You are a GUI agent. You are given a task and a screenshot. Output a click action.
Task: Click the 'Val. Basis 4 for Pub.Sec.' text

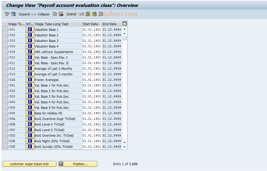[x=52, y=102]
